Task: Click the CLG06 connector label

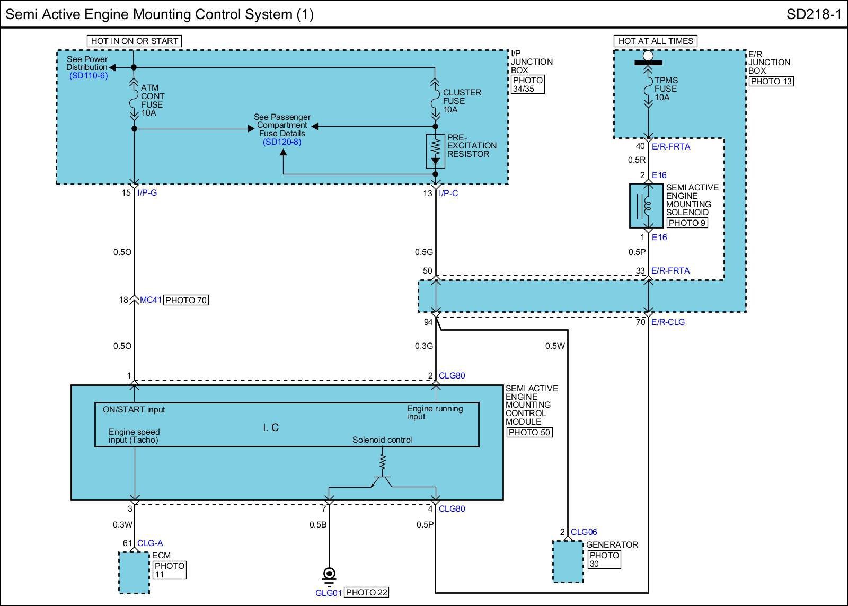Action: [x=584, y=532]
